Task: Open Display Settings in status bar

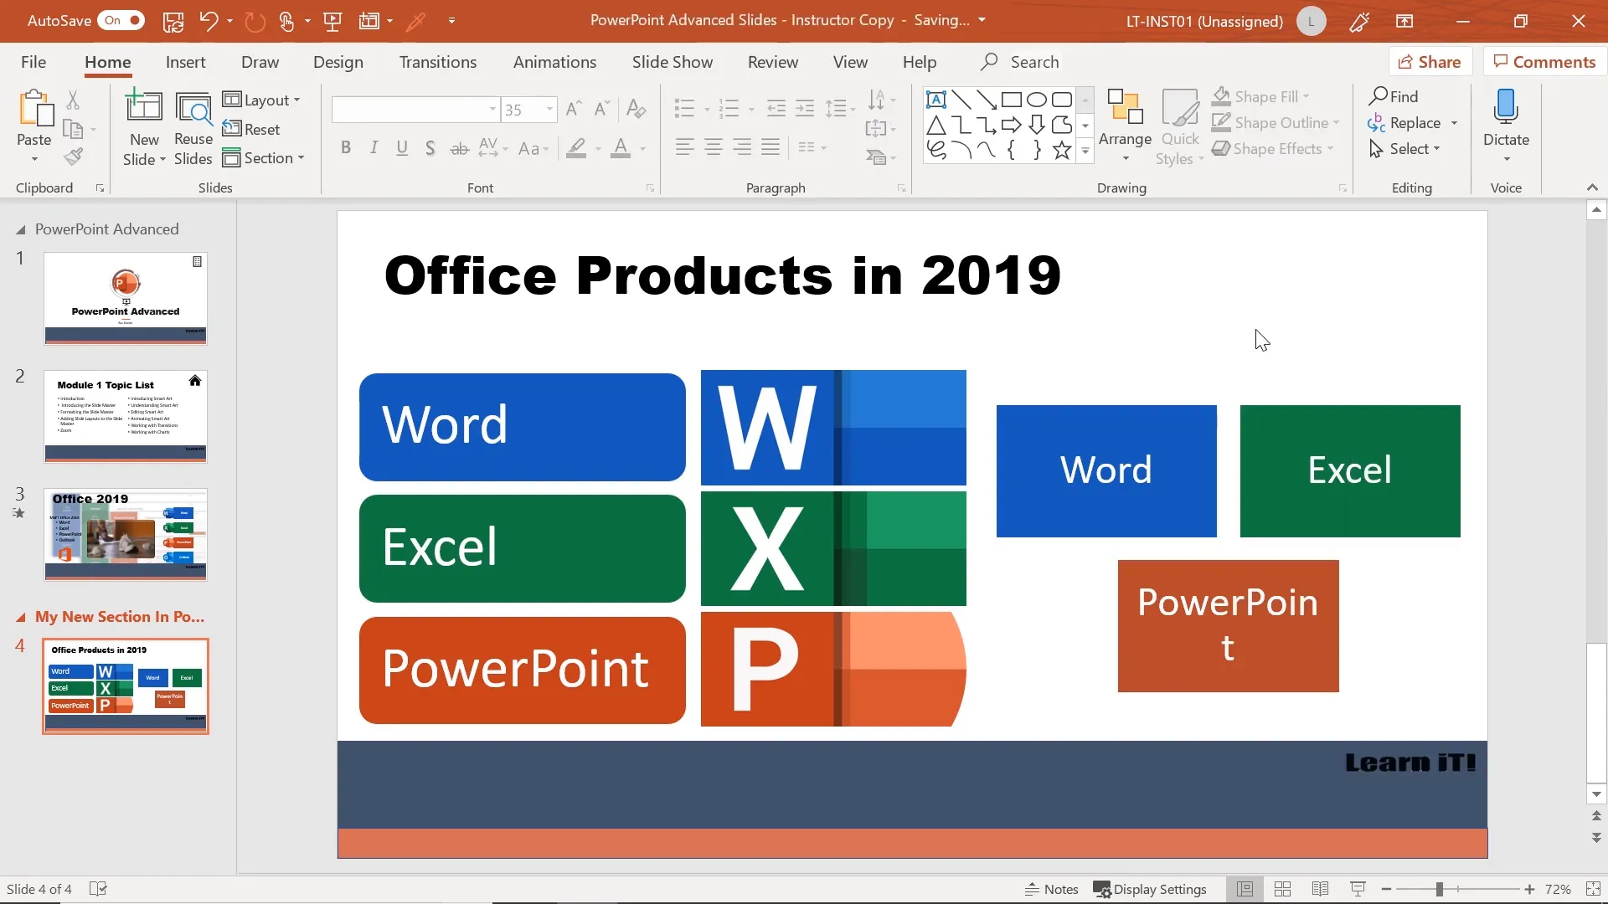Action: [x=1150, y=889]
